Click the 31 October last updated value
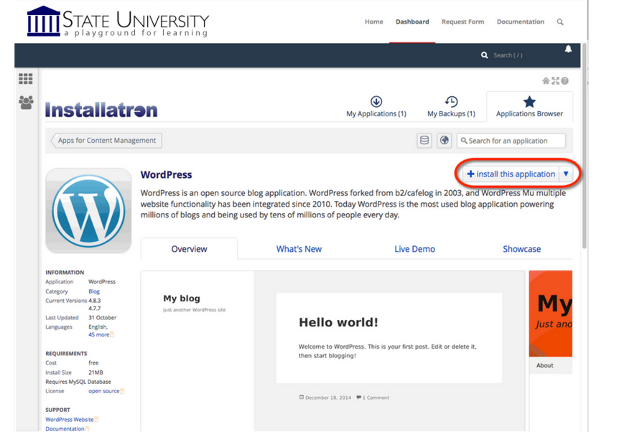Viewport: 637px width, 432px height. [x=103, y=317]
